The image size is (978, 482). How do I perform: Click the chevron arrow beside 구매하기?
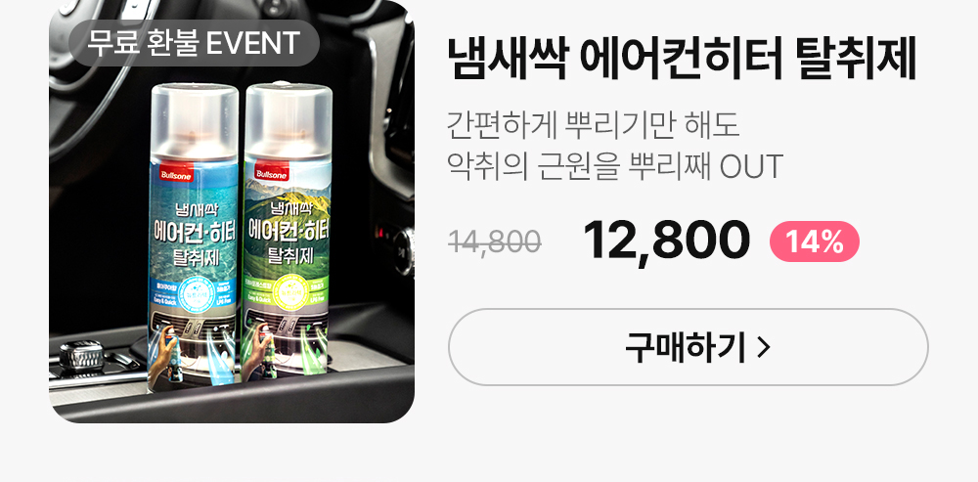point(763,348)
